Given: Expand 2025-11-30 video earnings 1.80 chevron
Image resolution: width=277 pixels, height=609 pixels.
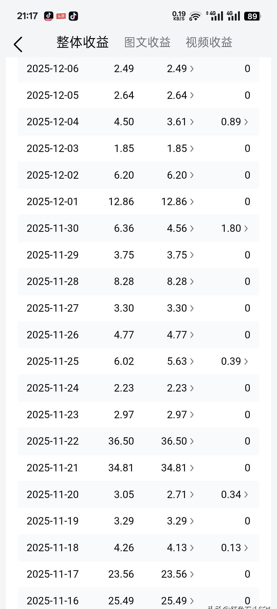Looking at the screenshot, I should click(x=246, y=228).
